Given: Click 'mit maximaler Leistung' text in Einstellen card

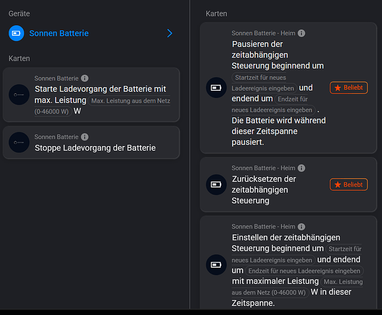Looking at the screenshot, I should tap(275, 281).
